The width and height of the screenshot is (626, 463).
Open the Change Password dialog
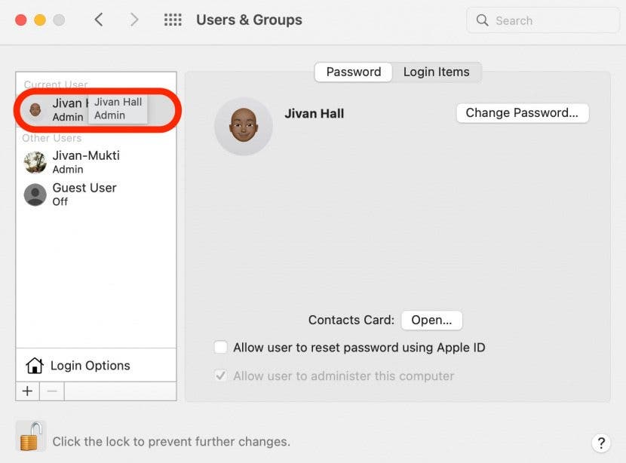point(522,113)
